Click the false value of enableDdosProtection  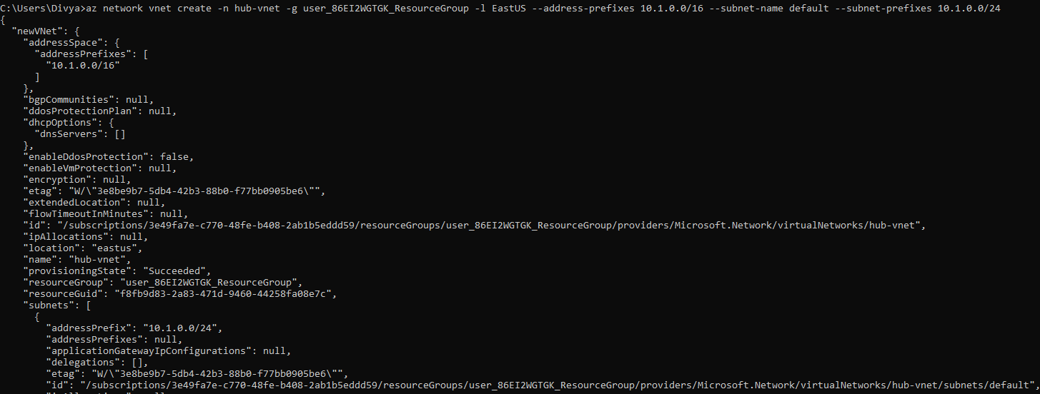175,156
